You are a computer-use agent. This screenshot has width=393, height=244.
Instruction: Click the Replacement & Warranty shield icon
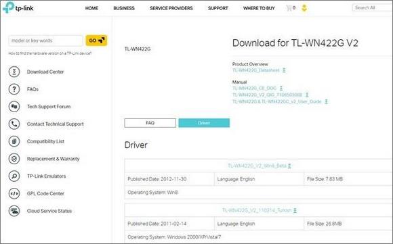14,159
